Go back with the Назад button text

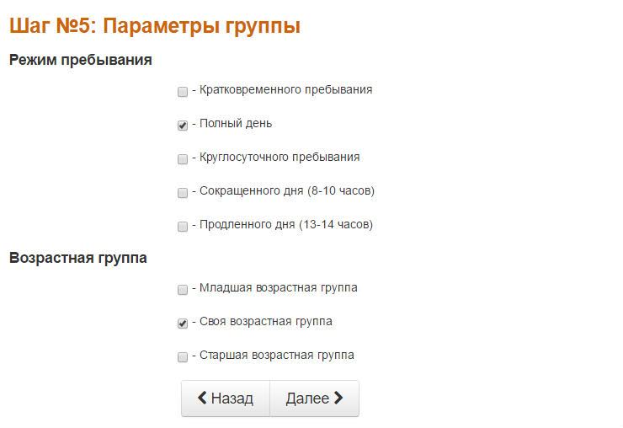point(232,399)
